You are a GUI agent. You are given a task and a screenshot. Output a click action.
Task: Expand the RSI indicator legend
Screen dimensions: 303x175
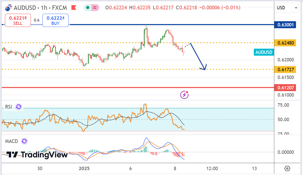point(9,107)
